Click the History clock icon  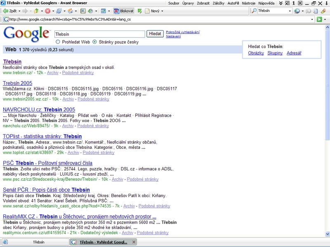90,11
